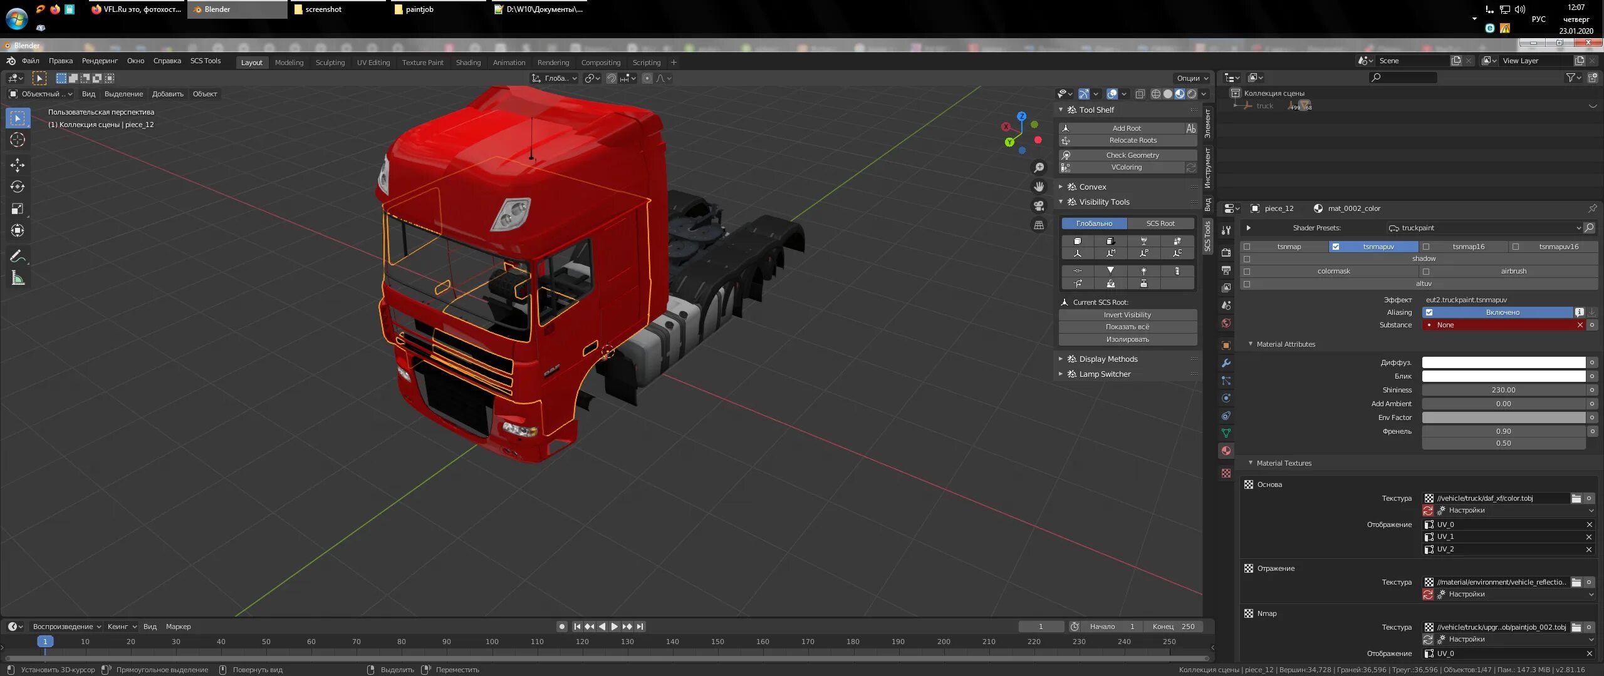The width and height of the screenshot is (1604, 676).
Task: Open the Добавить menu in viewport header
Action: 168,94
